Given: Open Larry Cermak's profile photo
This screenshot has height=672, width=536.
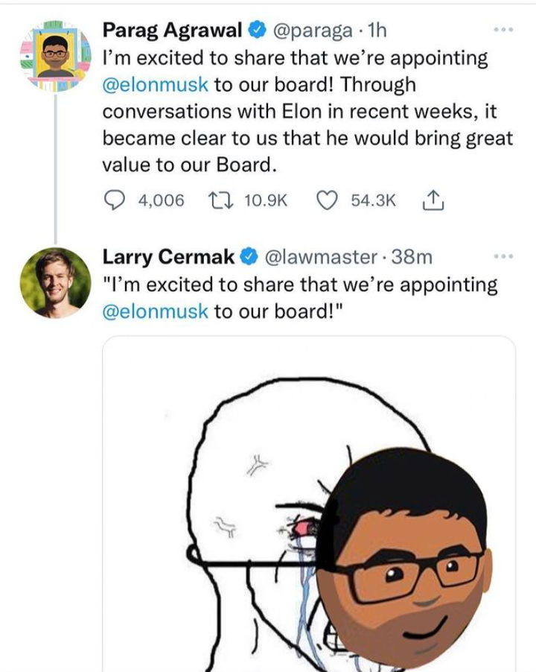Looking at the screenshot, I should 55,284.
